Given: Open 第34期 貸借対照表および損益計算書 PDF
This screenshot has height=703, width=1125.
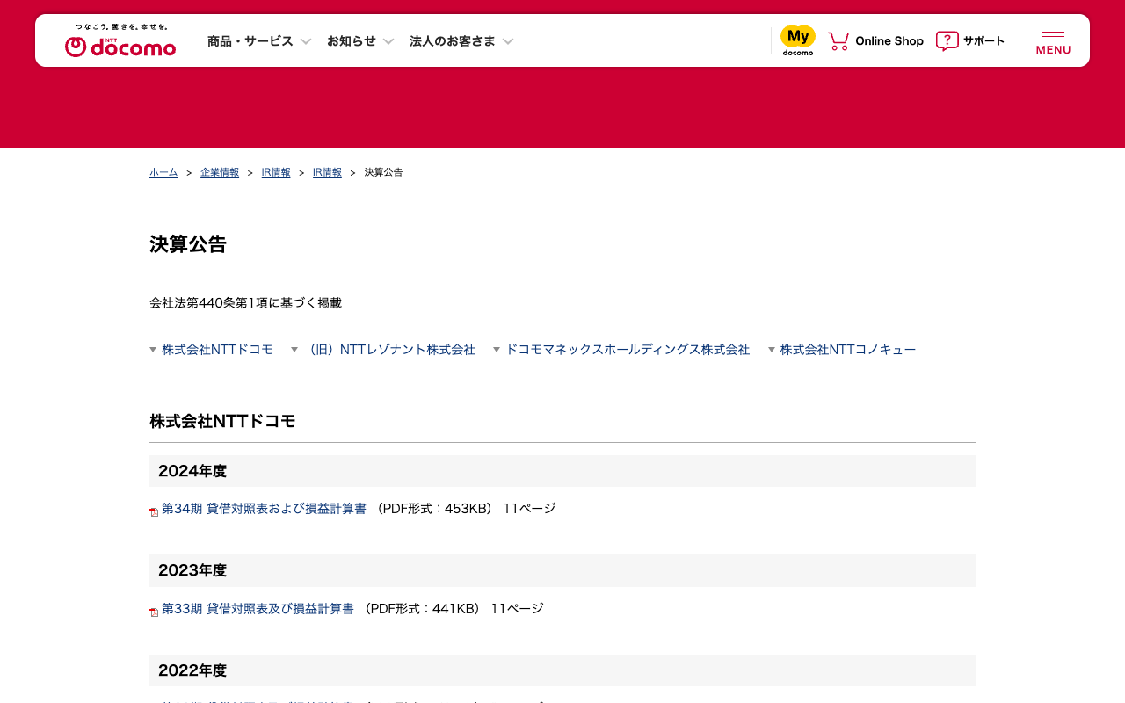Looking at the screenshot, I should coord(264,509).
